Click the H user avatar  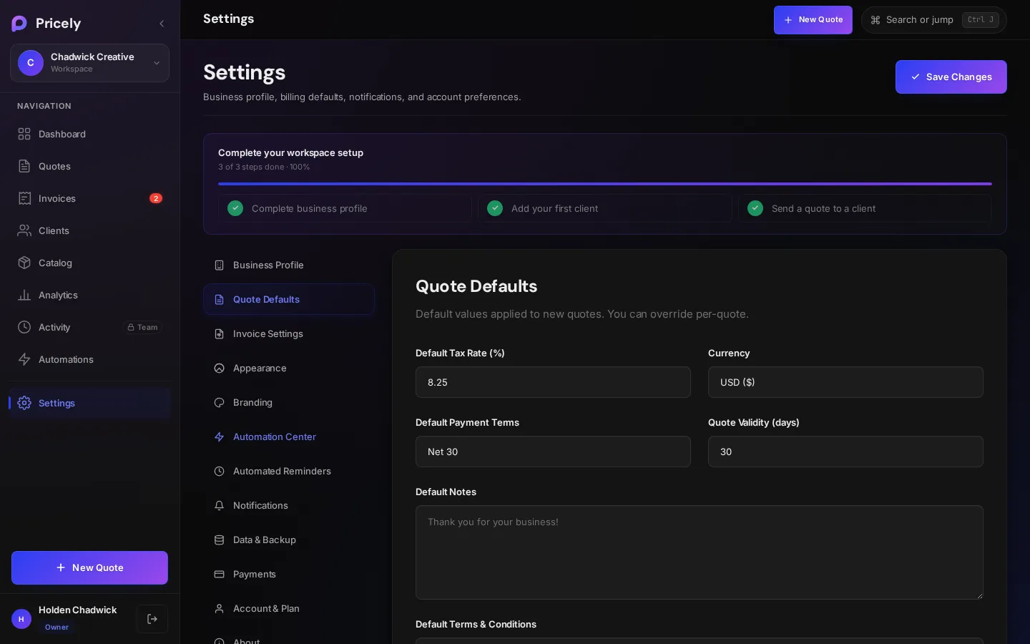[x=21, y=619]
